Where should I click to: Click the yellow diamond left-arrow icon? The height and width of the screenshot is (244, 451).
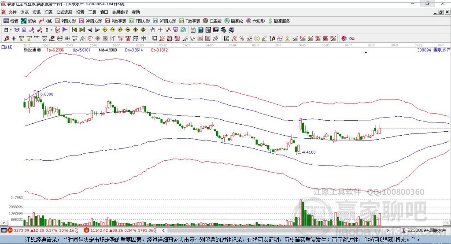[x=105, y=30]
